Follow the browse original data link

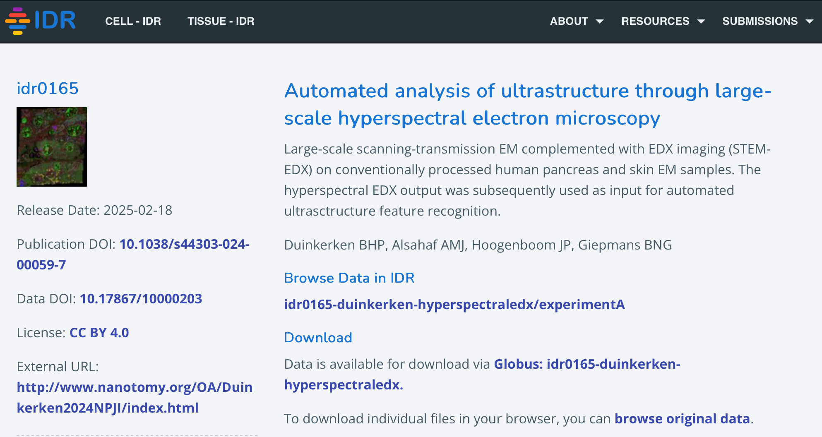682,419
